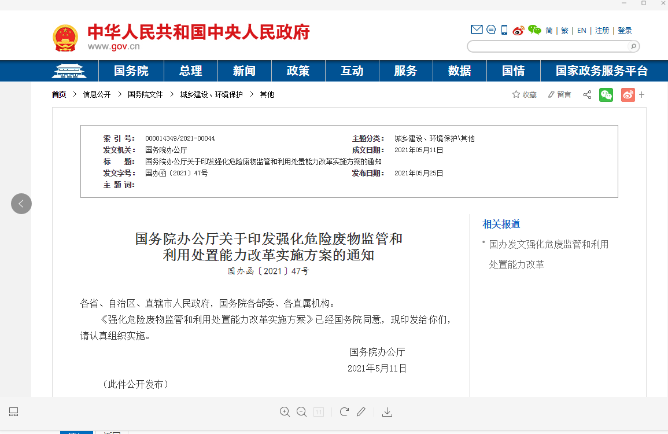Share via the red Weibo button
The image size is (668, 434).
(x=628, y=95)
